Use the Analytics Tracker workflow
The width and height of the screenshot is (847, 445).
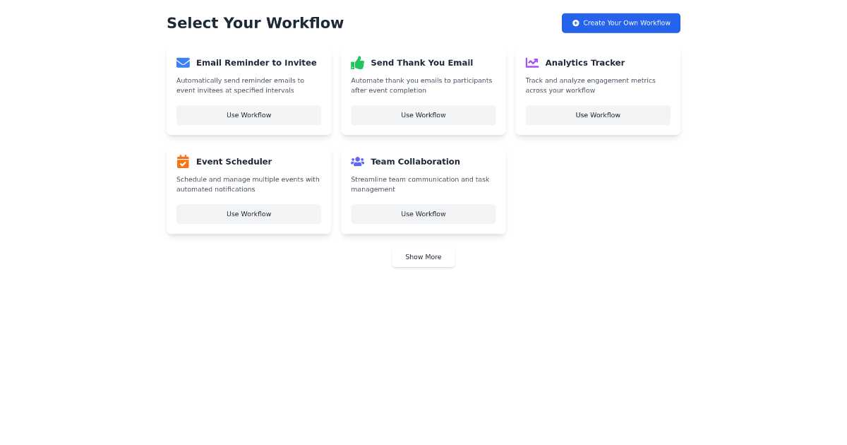(x=598, y=115)
